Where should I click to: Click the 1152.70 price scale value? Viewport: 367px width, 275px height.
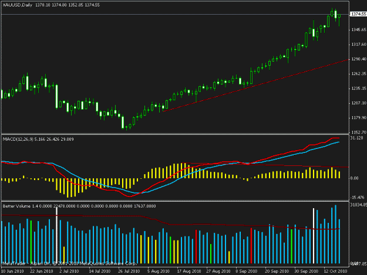(x=359, y=132)
